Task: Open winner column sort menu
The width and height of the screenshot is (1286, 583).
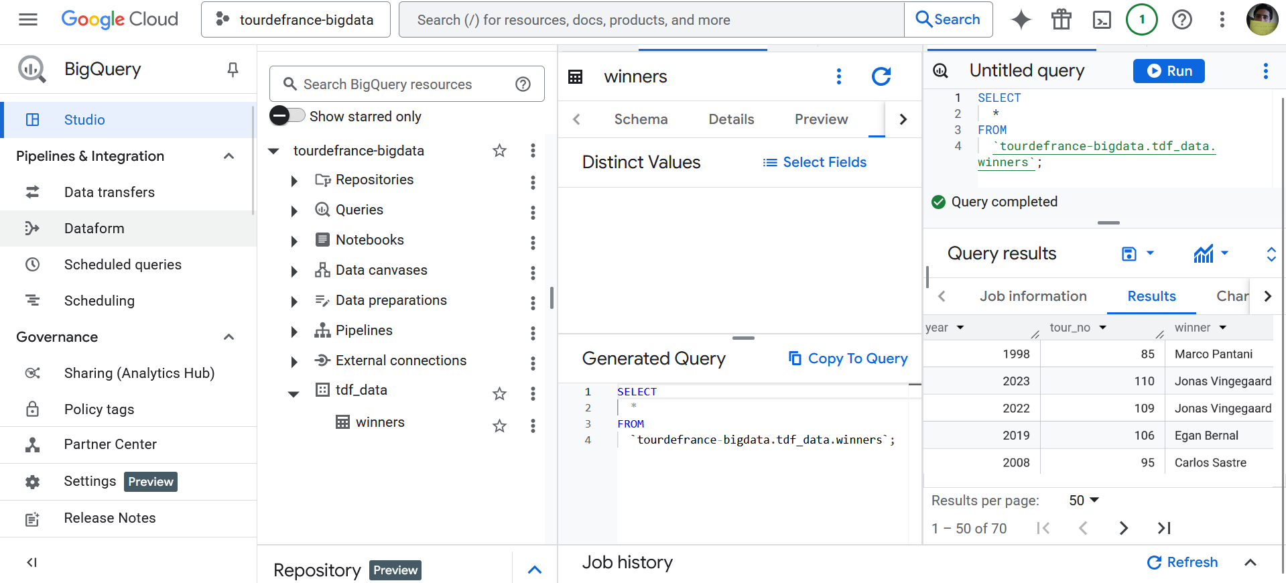Action: 1223,328
